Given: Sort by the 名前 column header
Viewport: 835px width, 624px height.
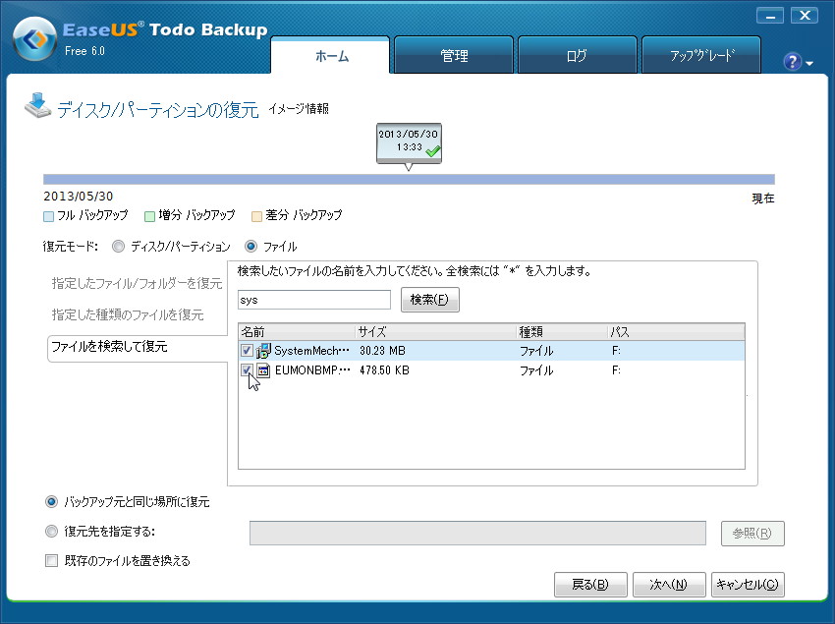Looking at the screenshot, I should coord(297,331).
